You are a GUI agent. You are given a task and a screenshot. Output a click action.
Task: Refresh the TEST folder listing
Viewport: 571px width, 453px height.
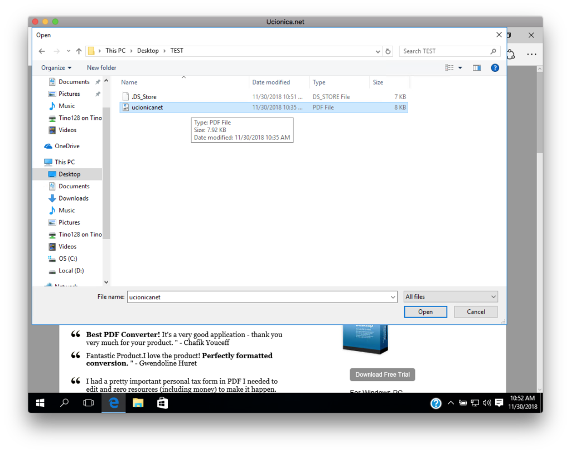pyautogui.click(x=388, y=51)
